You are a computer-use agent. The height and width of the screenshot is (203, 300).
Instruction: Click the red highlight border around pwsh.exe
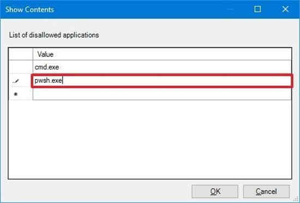click(x=162, y=75)
